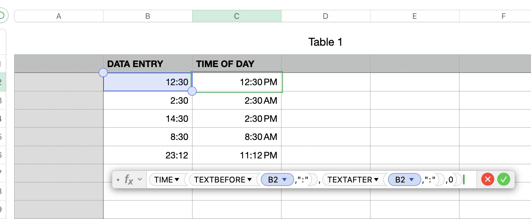Click the fx function icon

[129, 179]
